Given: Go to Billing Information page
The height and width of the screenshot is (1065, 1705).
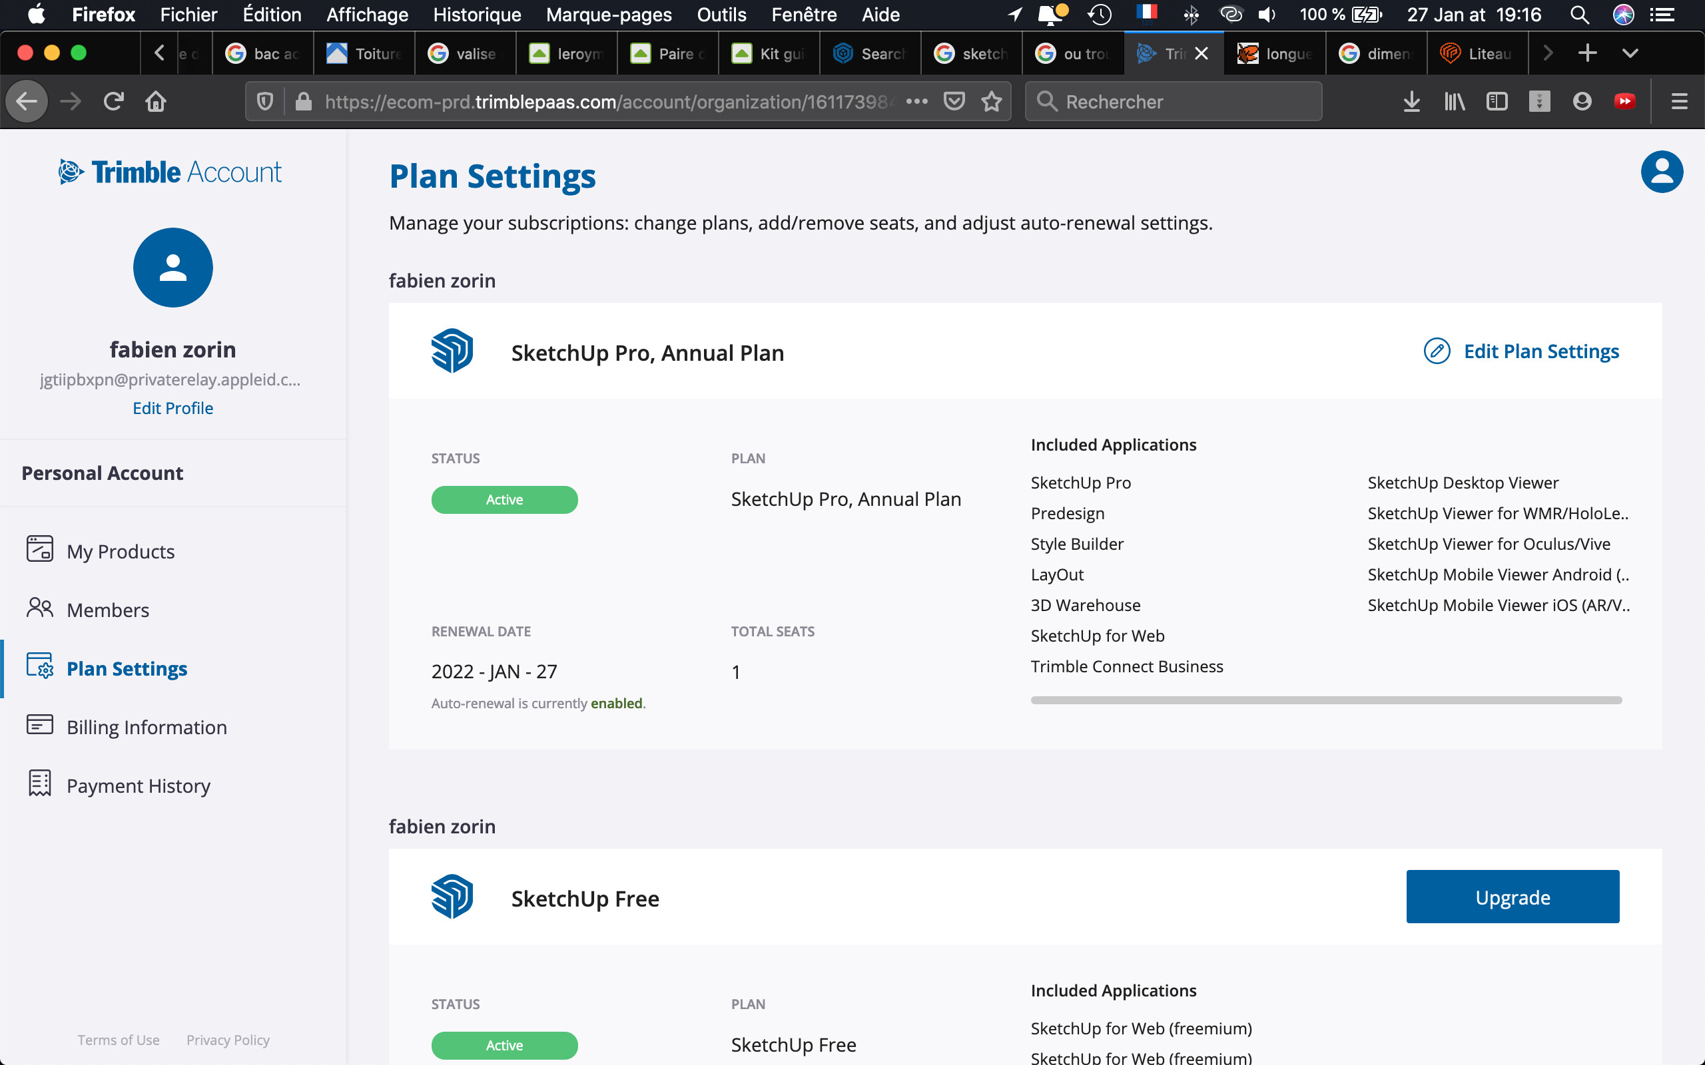Looking at the screenshot, I should click(x=147, y=726).
